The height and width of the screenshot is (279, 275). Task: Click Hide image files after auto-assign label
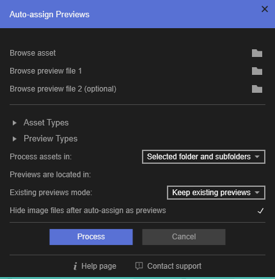click(x=88, y=211)
